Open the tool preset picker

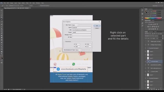point(3,6)
